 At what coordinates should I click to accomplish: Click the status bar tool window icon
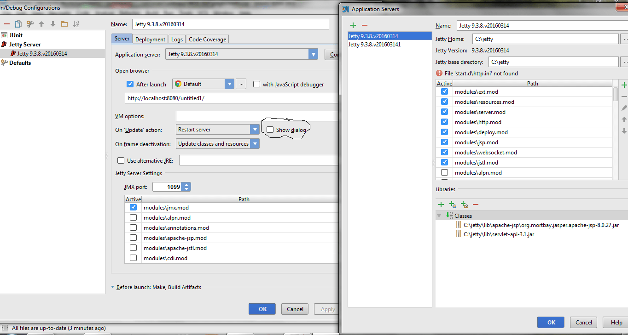point(5,328)
